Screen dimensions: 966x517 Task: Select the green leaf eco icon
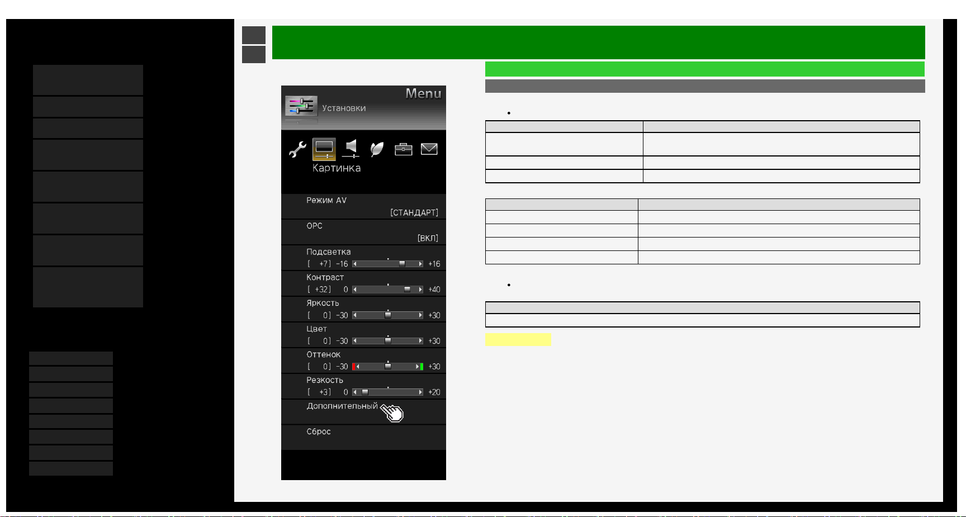click(377, 149)
